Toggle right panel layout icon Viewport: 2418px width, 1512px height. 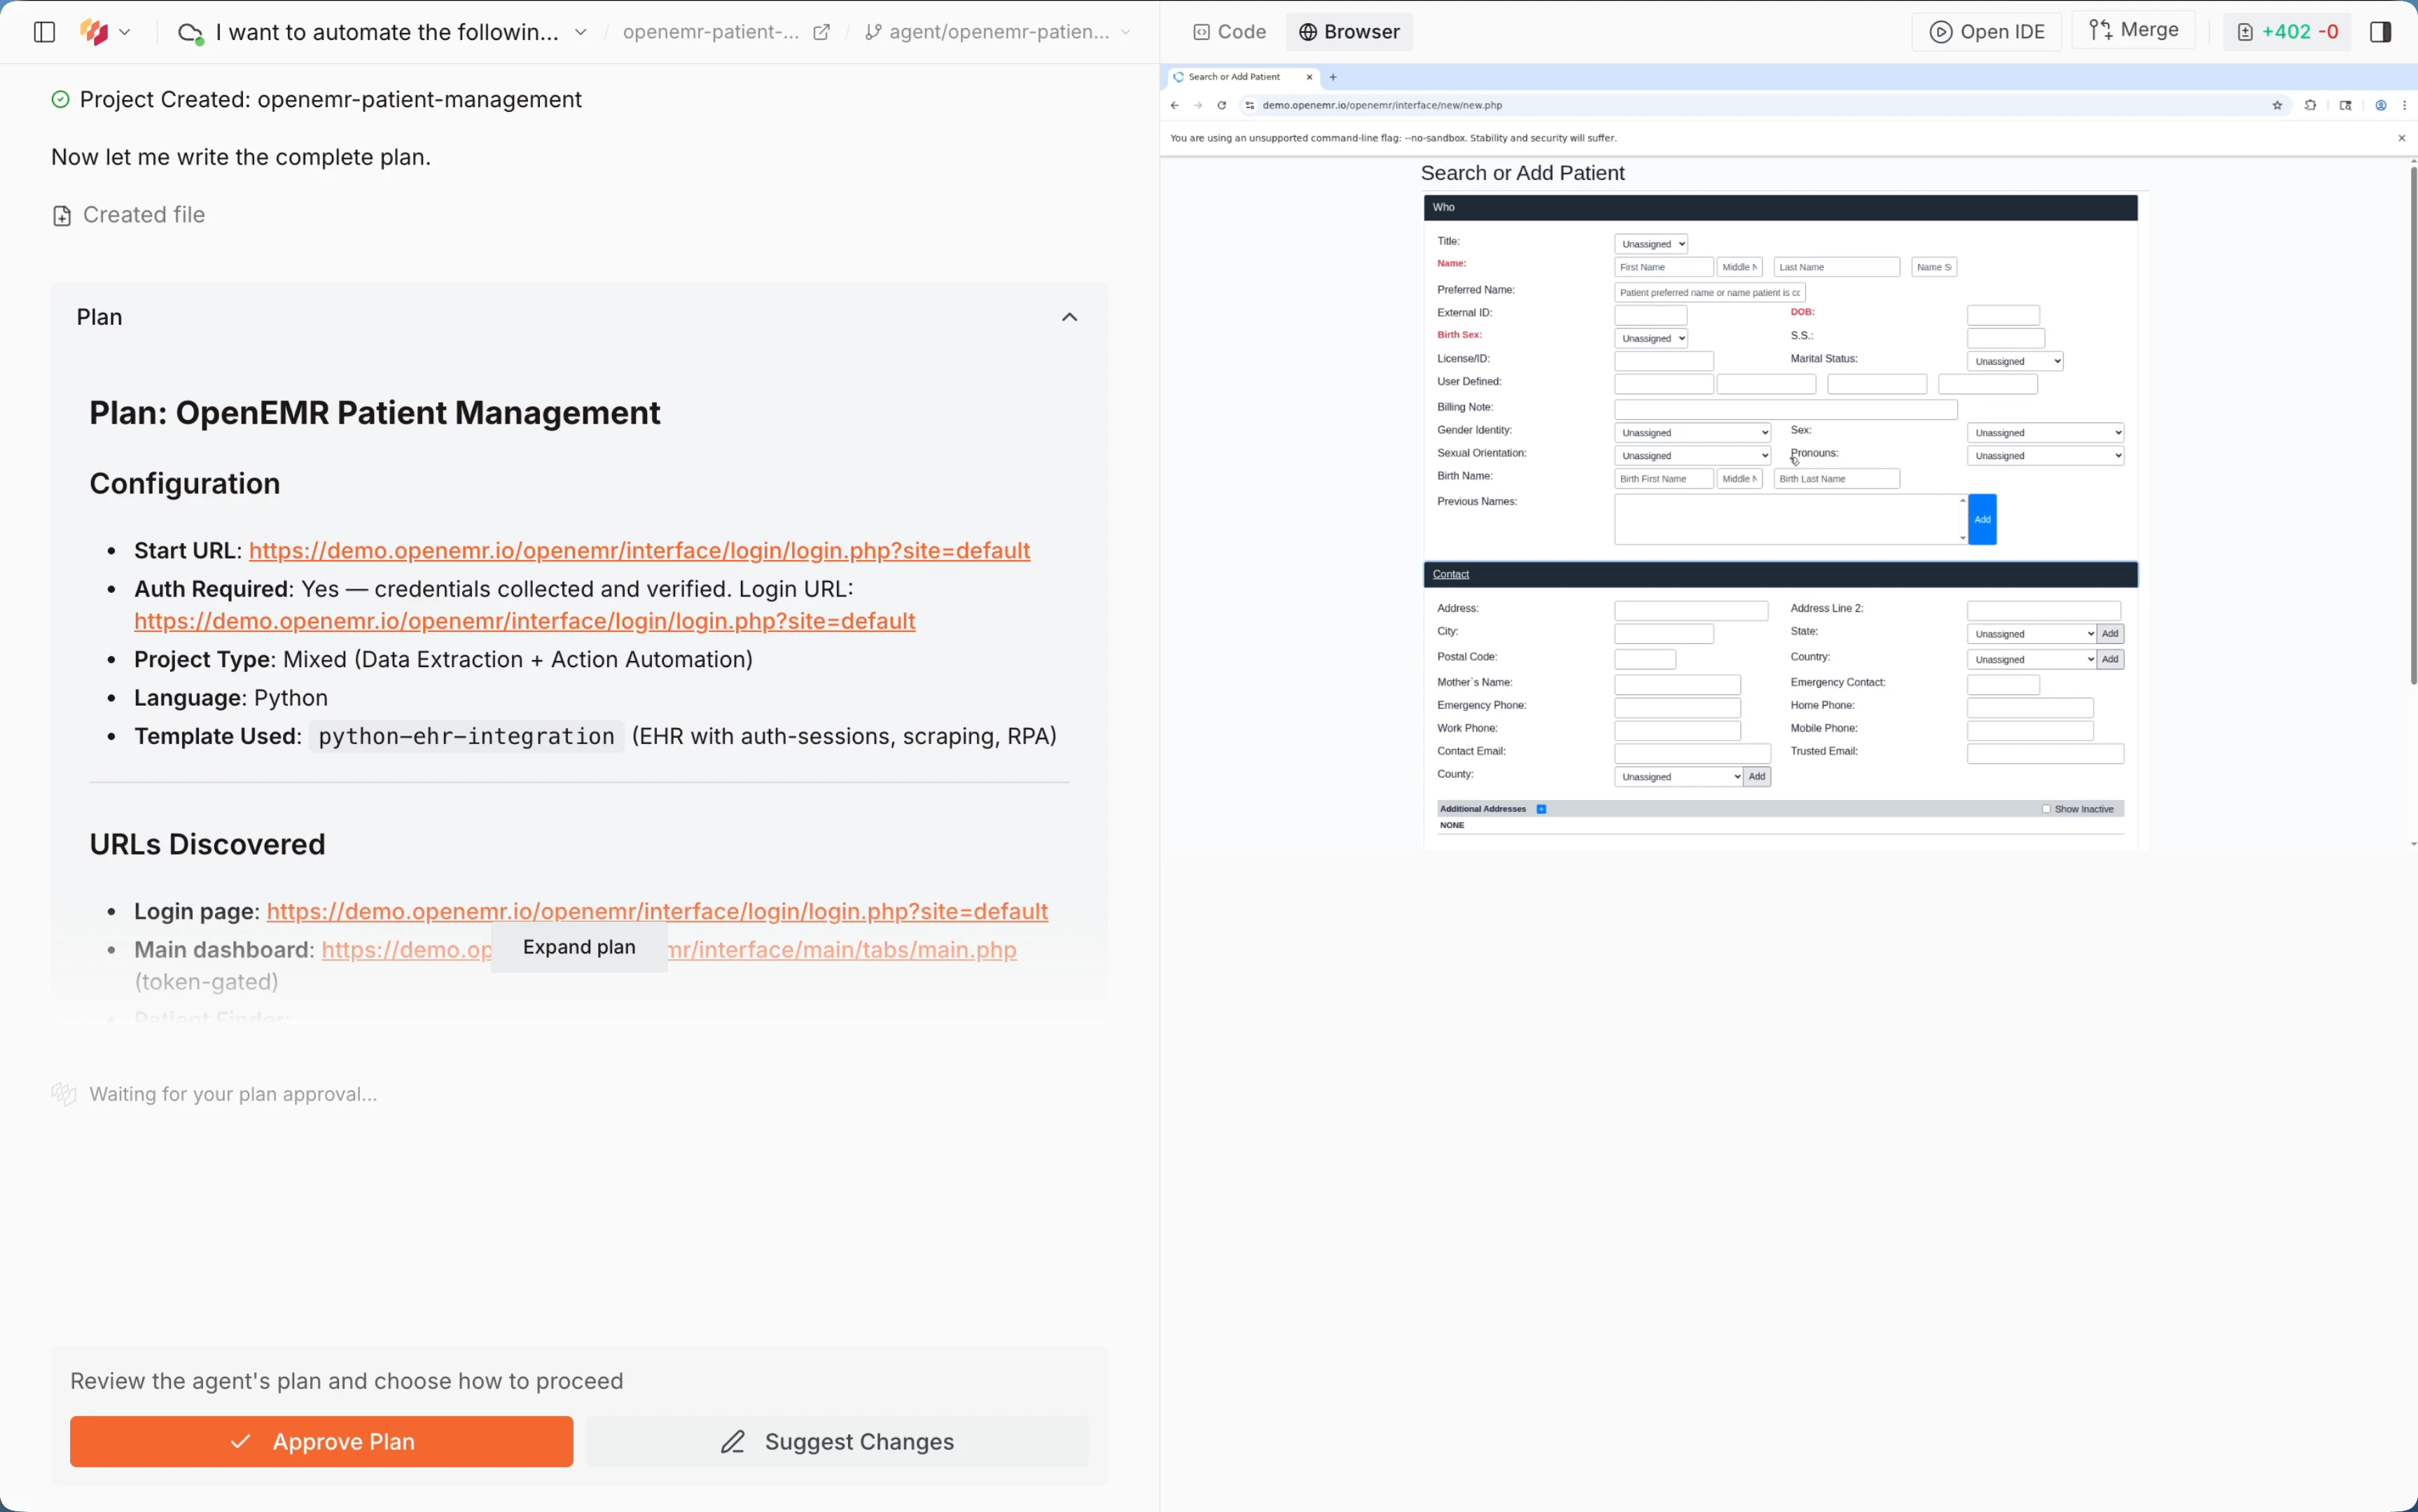coord(2380,32)
